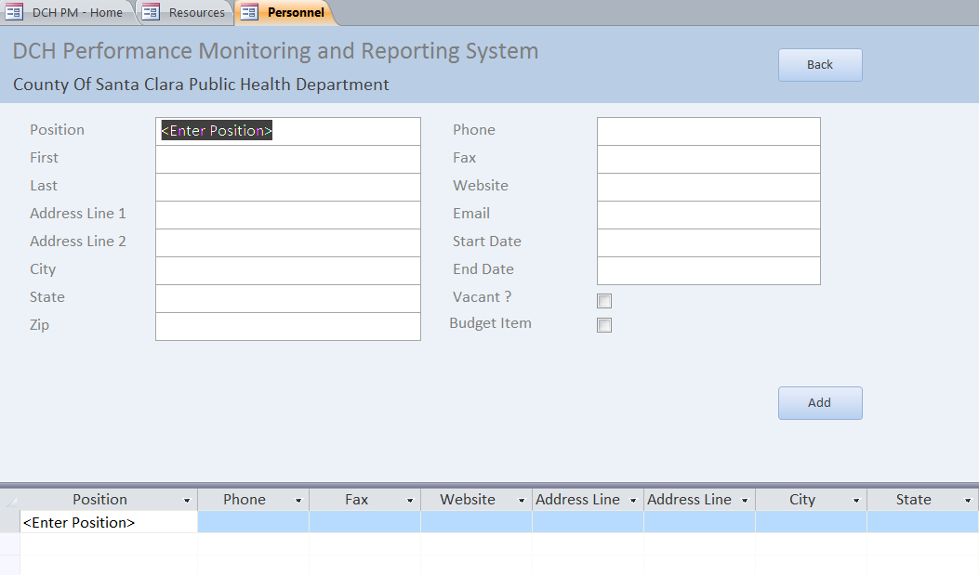
Task: Open the State column dropdown arrow
Action: pyautogui.click(x=968, y=501)
